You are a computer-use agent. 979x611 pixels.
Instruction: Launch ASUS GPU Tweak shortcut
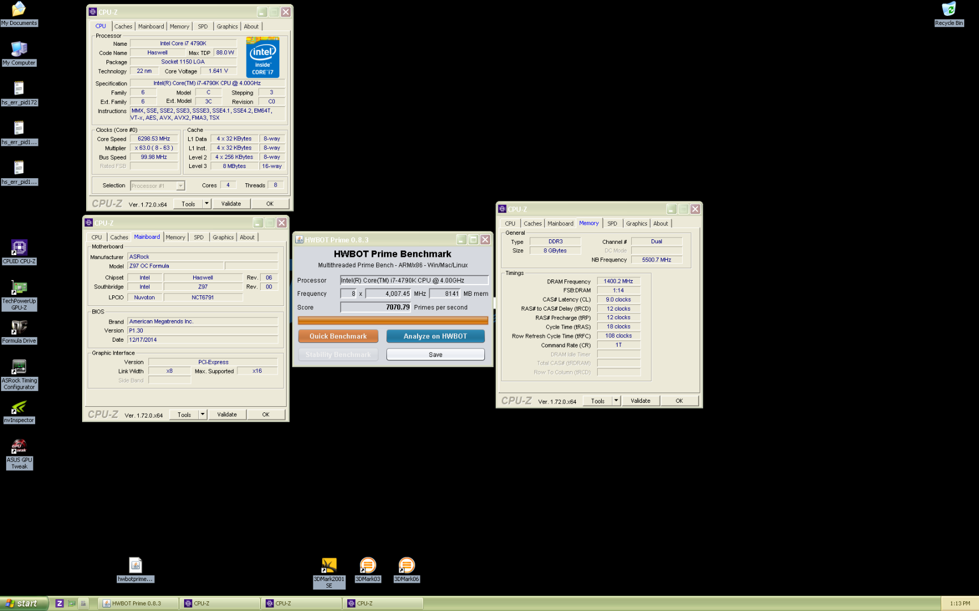pyautogui.click(x=19, y=454)
